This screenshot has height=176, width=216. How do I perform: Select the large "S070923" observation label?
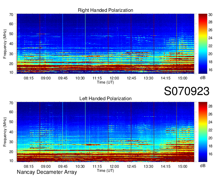[x=187, y=91]
